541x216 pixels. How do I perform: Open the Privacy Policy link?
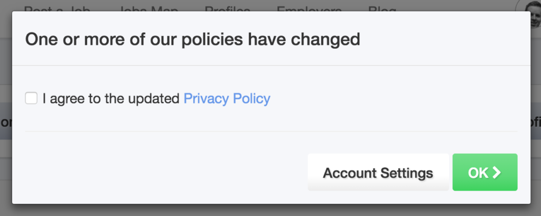click(x=227, y=99)
